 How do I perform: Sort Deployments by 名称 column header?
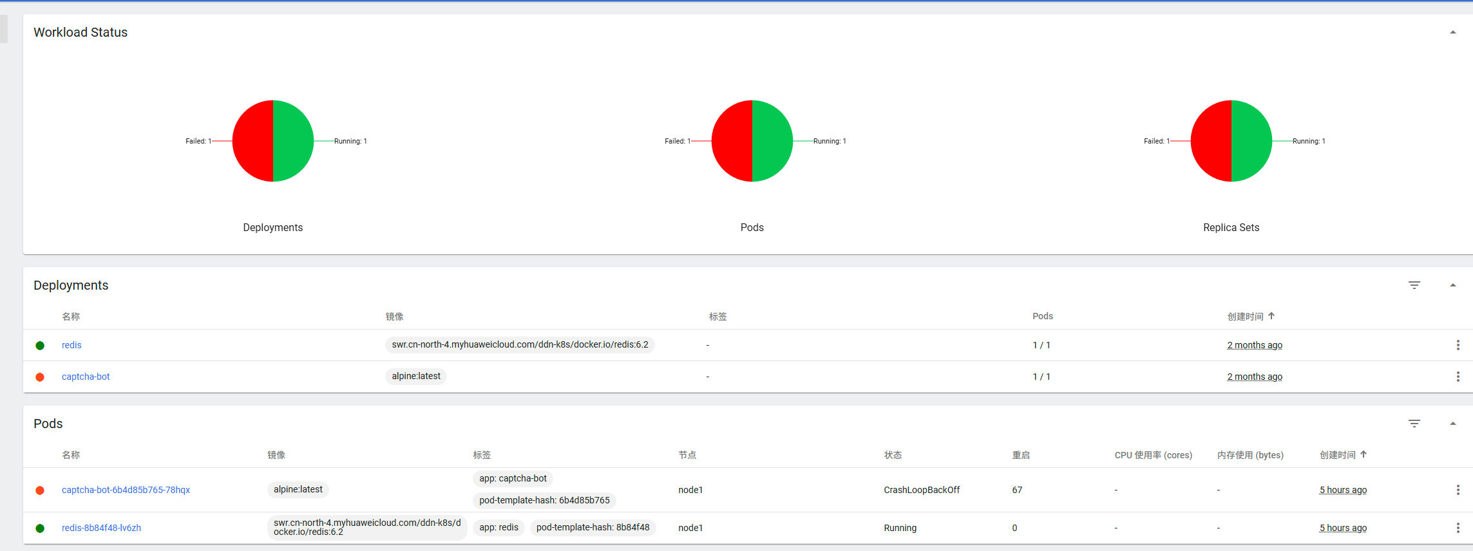pyautogui.click(x=71, y=317)
